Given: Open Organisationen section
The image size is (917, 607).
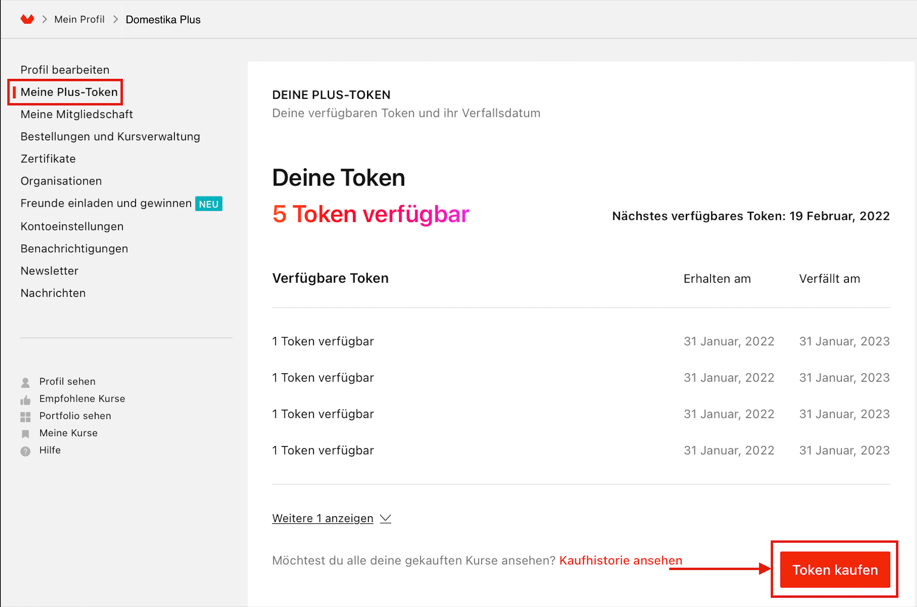Looking at the screenshot, I should [61, 181].
